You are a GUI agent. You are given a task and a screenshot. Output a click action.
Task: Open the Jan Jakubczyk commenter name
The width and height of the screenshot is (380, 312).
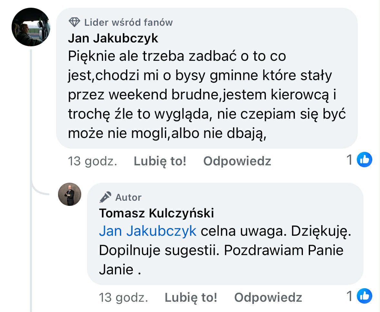point(113,38)
